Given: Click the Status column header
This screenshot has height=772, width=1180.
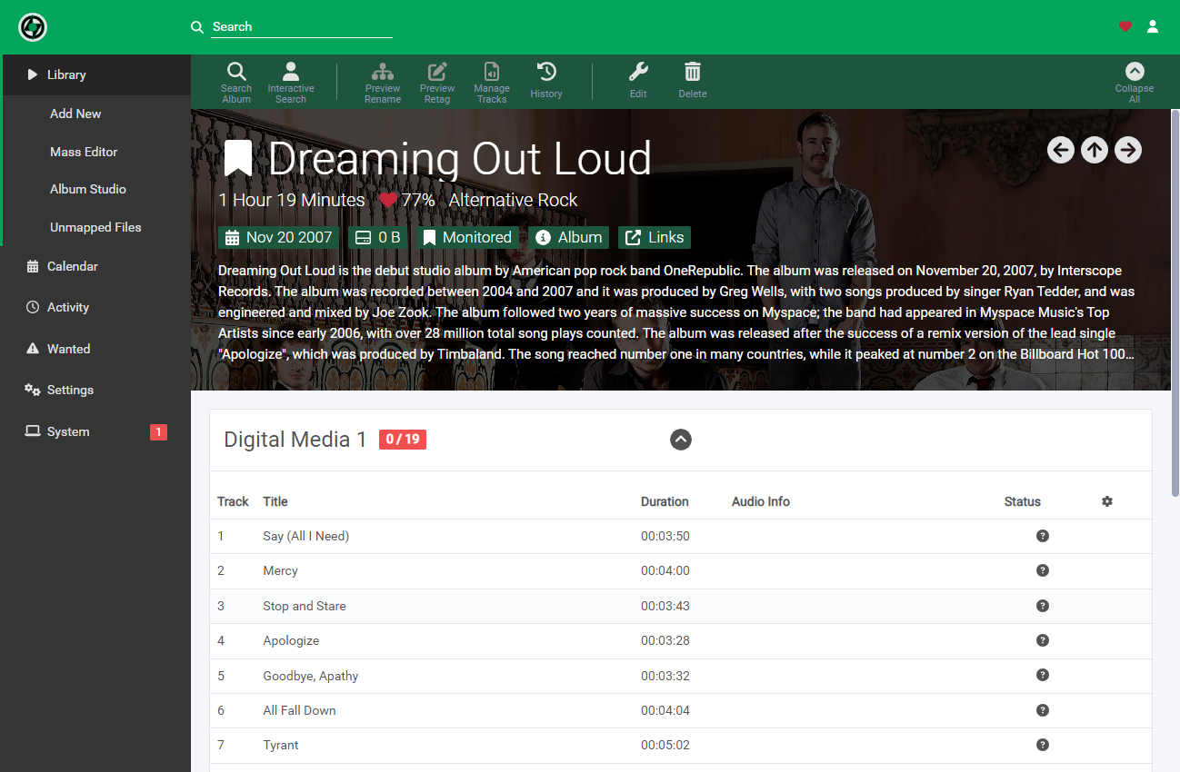Looking at the screenshot, I should pyautogui.click(x=1023, y=501).
